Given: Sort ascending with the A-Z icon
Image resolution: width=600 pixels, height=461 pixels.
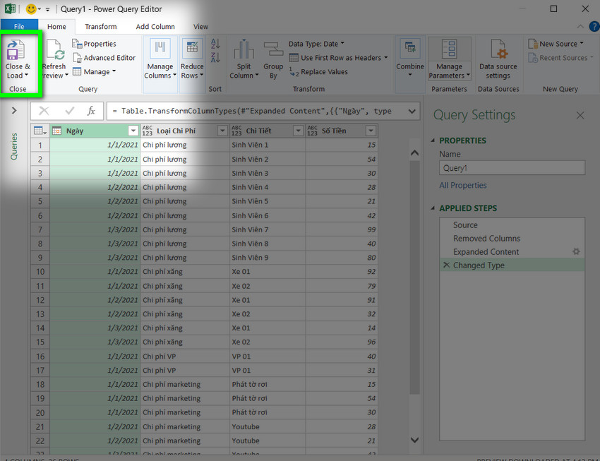Looking at the screenshot, I should click(x=215, y=44).
